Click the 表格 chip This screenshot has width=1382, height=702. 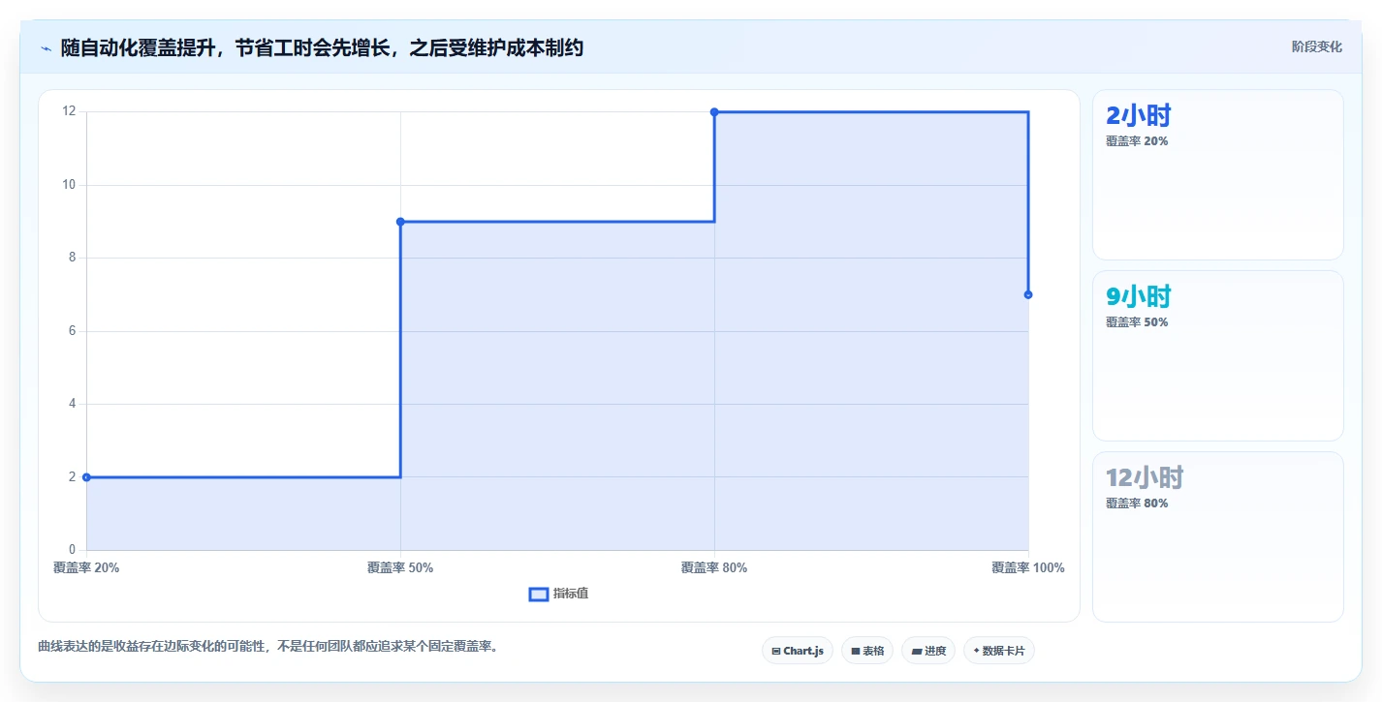click(x=867, y=651)
